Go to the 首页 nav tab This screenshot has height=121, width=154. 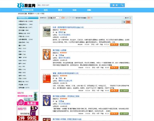46,10
